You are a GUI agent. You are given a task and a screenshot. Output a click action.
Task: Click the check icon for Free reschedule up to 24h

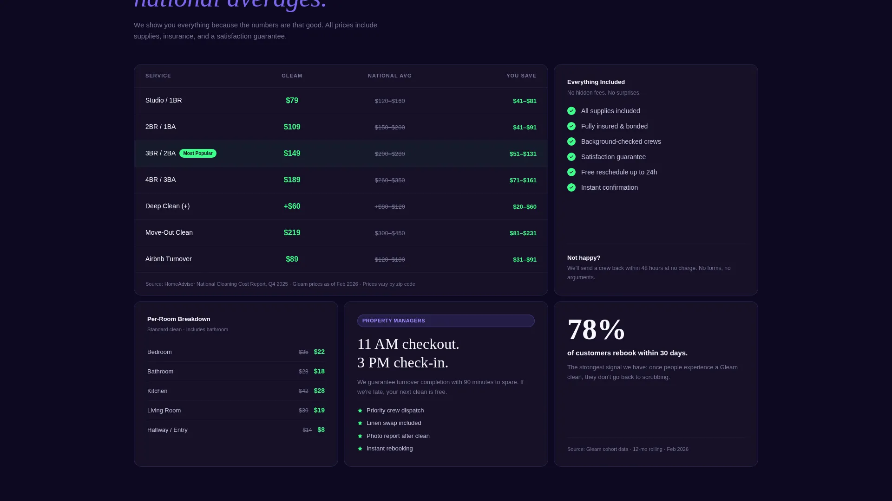coord(571,172)
